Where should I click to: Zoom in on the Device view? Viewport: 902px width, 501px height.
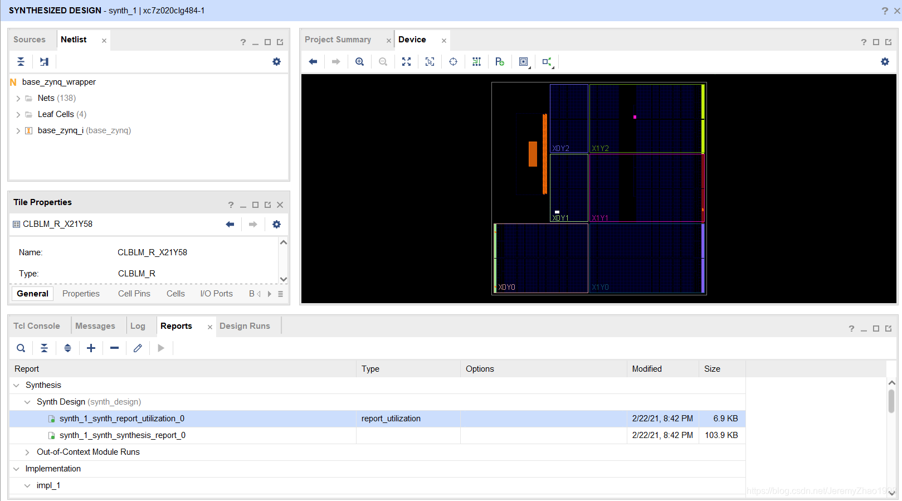pos(360,62)
